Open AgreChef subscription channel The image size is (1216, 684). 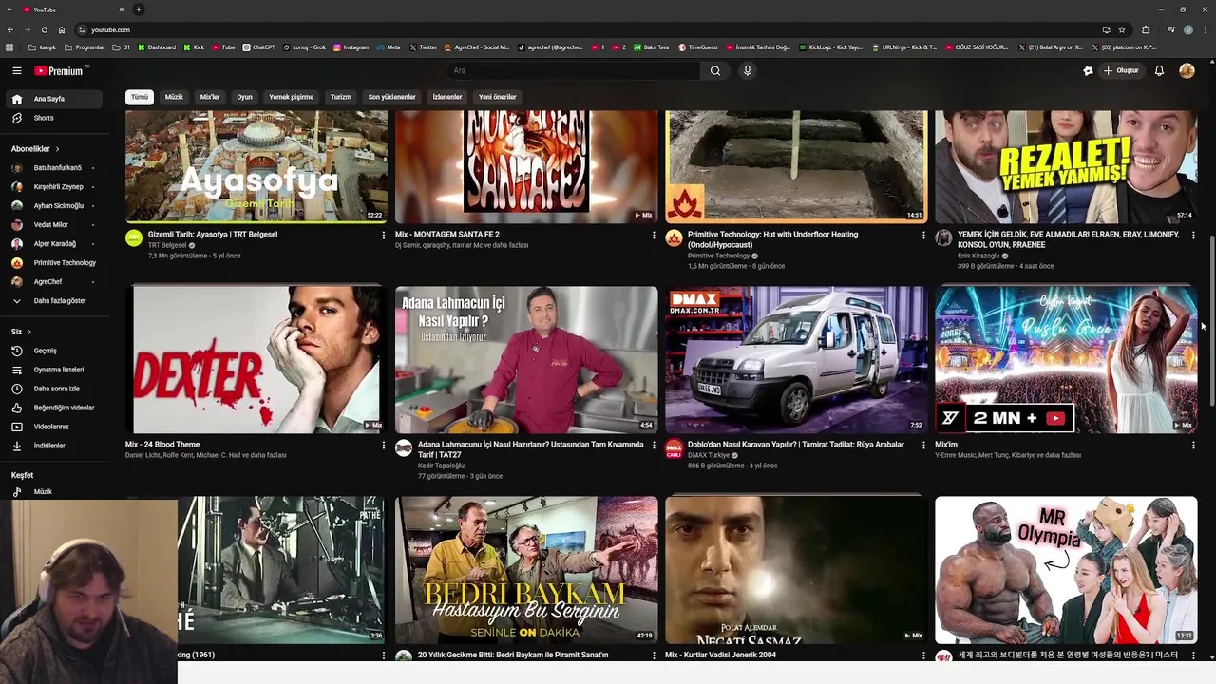pyautogui.click(x=54, y=282)
